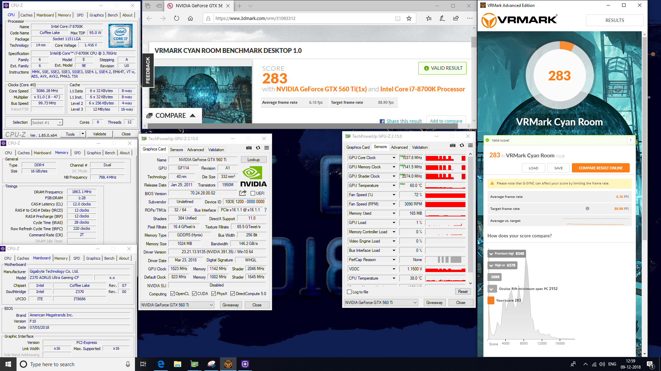Collapse the Premium high-end score comparison
661x371 pixels.
(491, 254)
